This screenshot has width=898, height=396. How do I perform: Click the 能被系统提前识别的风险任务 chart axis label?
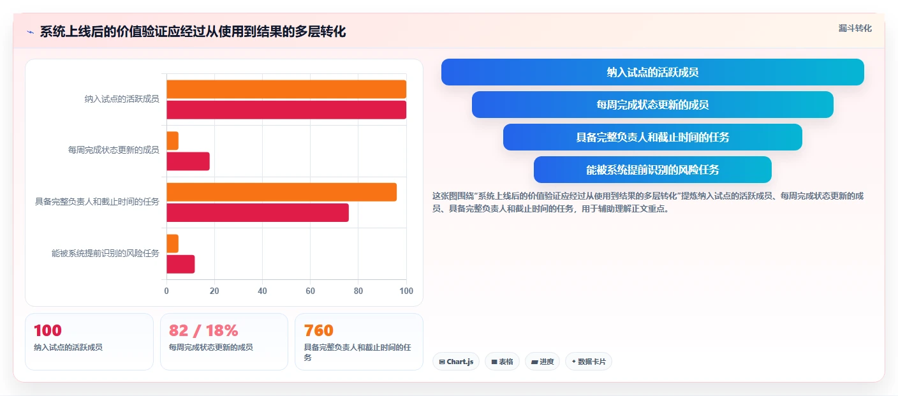tap(105, 254)
